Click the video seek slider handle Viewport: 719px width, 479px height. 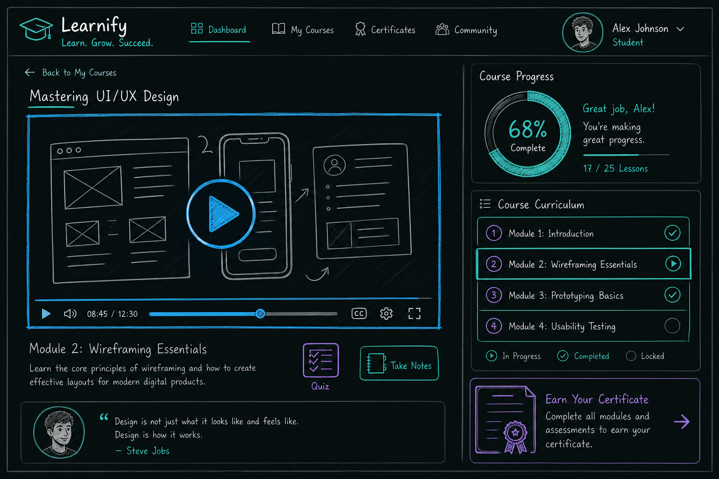point(260,314)
